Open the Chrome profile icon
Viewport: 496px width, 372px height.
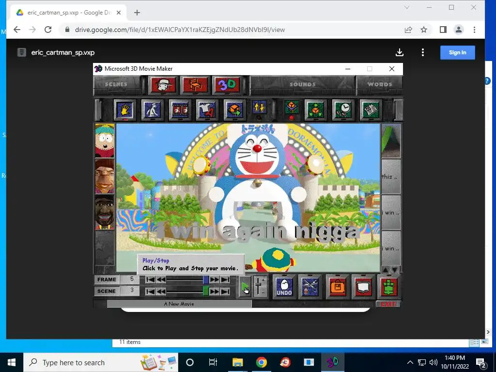(459, 30)
